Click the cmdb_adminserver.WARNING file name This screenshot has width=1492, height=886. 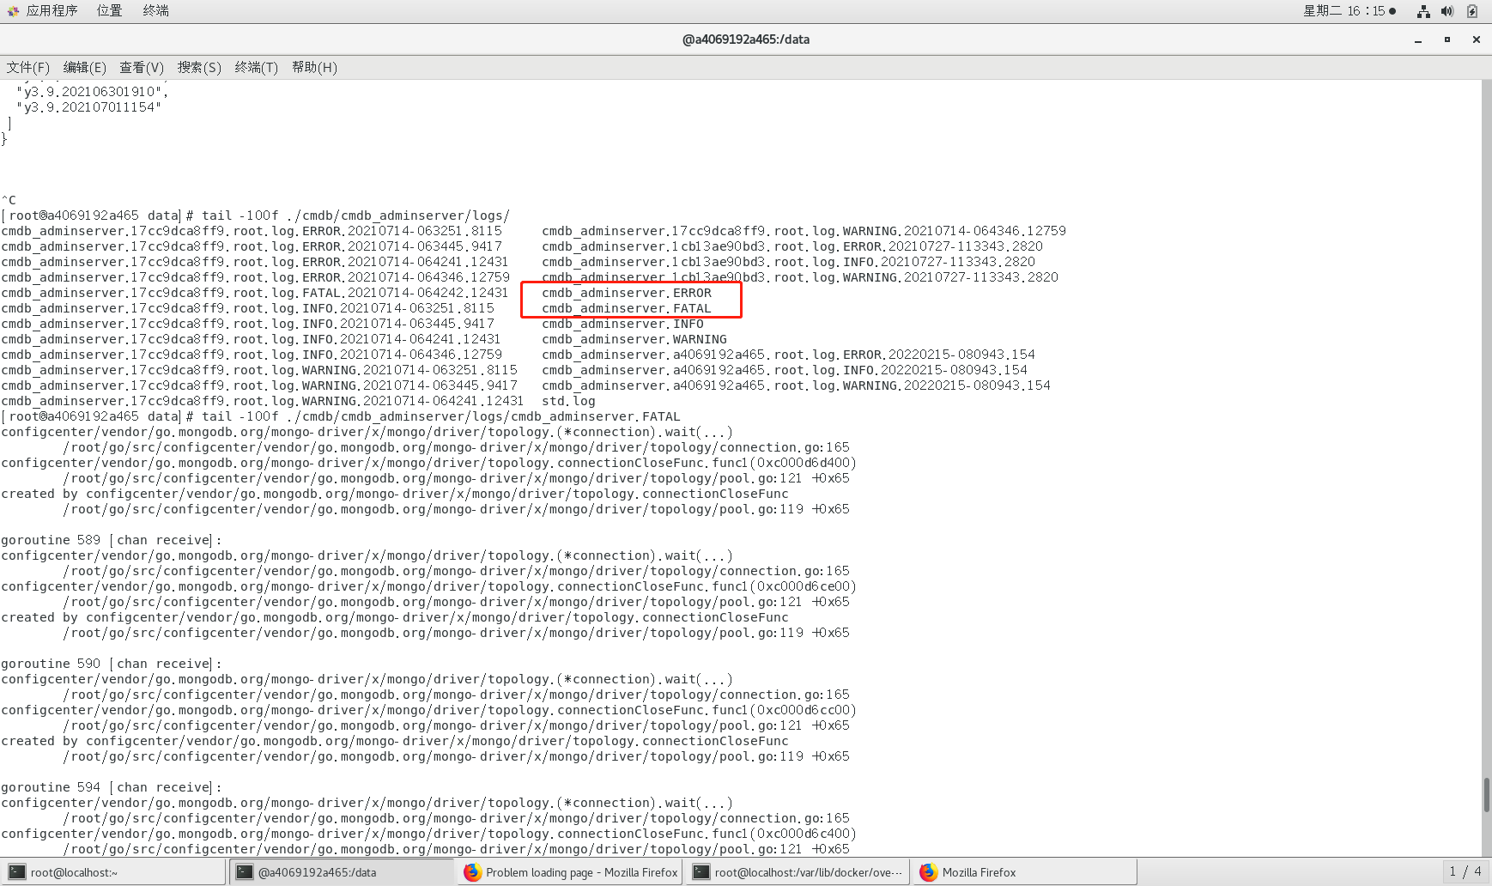(x=634, y=339)
